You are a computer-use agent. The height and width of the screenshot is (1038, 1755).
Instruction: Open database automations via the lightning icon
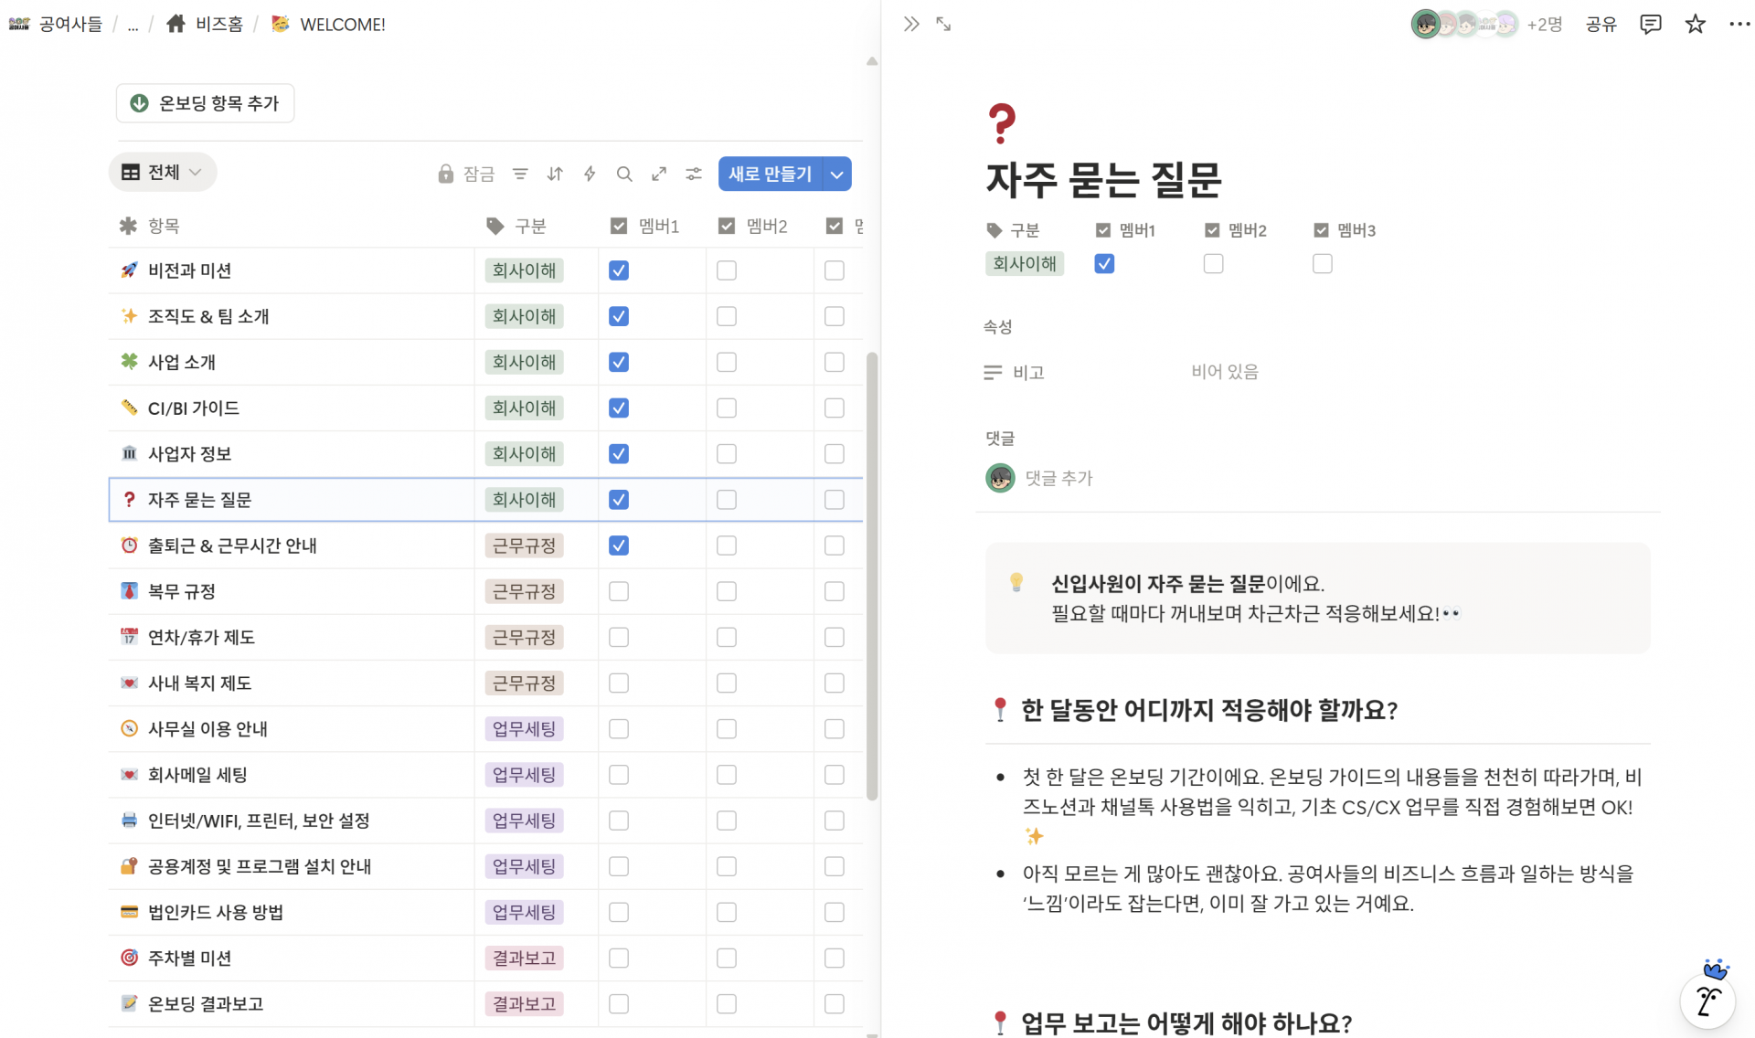click(589, 174)
